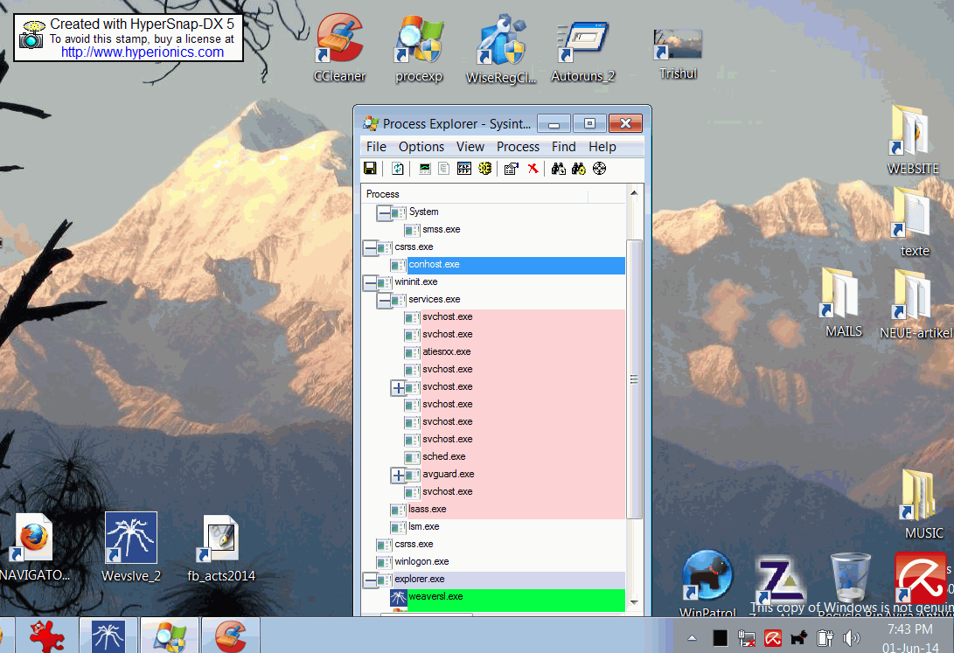Image resolution: width=954 pixels, height=653 pixels.
Task: Collapse the first csrss.exe tree node
Action: pos(370,248)
